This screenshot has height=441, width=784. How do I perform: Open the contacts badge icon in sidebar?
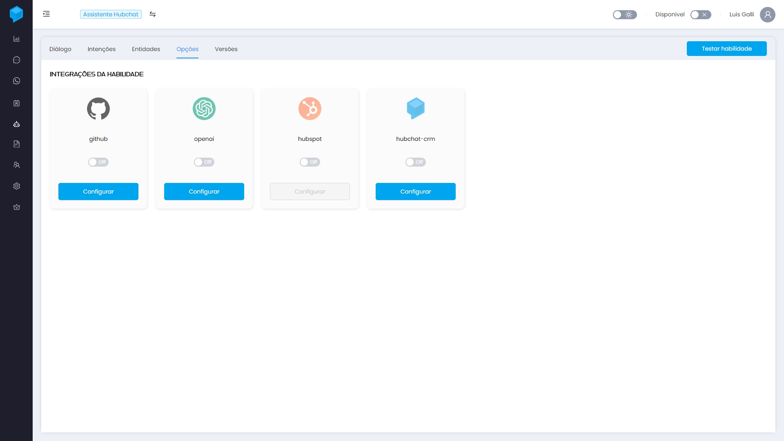[x=17, y=103]
